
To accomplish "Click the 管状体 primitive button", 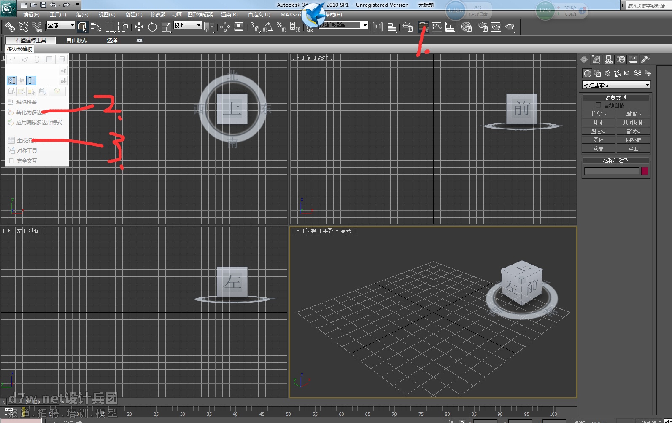I will click(x=633, y=131).
